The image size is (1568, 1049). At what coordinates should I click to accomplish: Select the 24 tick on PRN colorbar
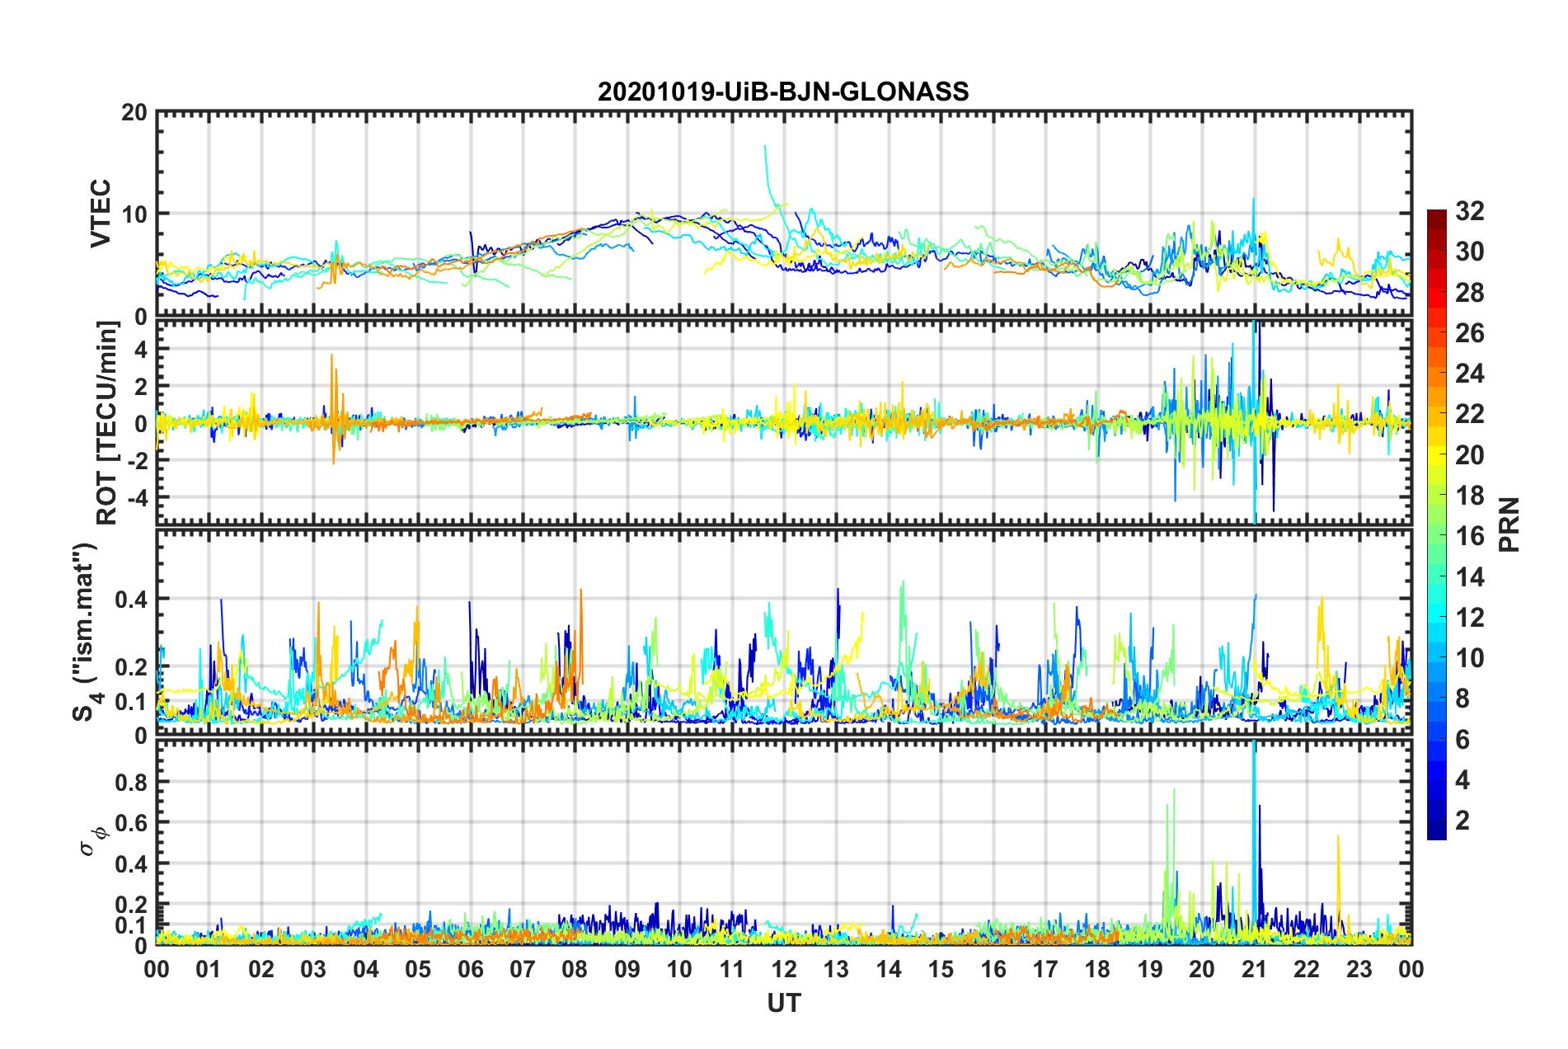pyautogui.click(x=1470, y=374)
